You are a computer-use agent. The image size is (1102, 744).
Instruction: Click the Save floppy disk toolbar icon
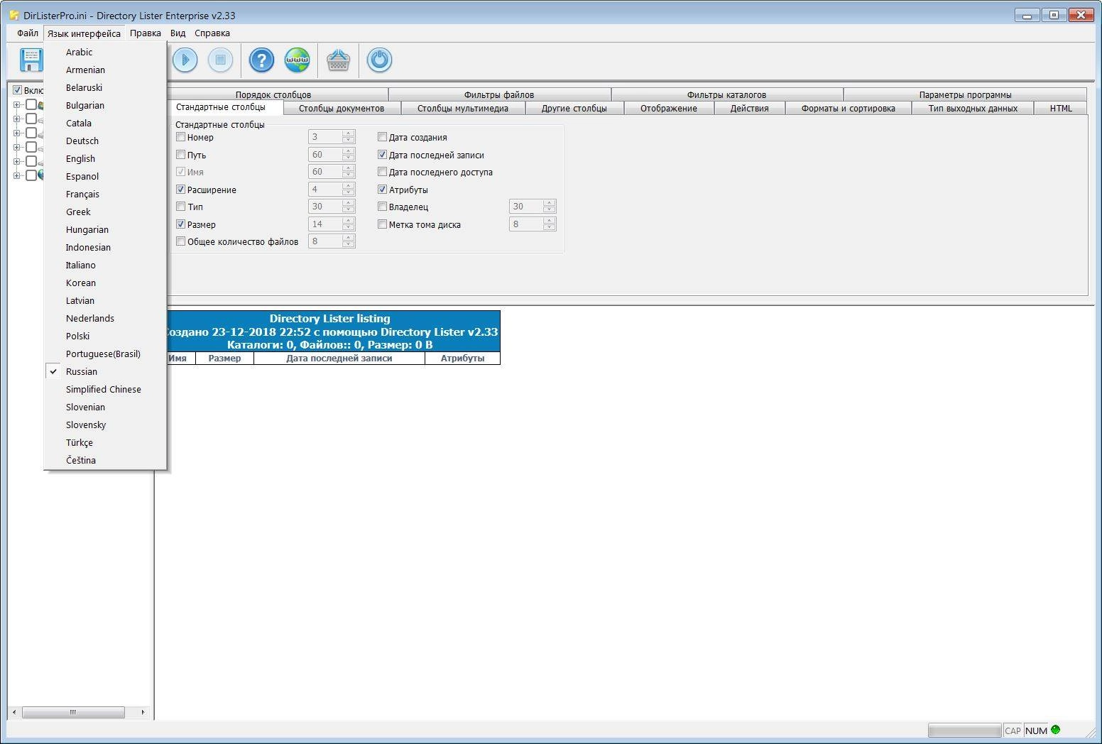click(x=31, y=60)
